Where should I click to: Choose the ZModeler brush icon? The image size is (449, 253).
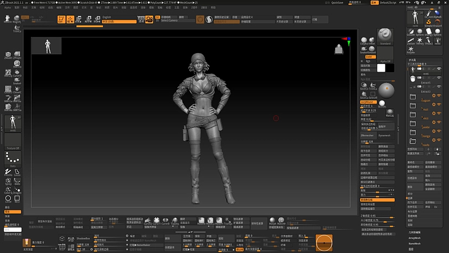click(x=9, y=55)
